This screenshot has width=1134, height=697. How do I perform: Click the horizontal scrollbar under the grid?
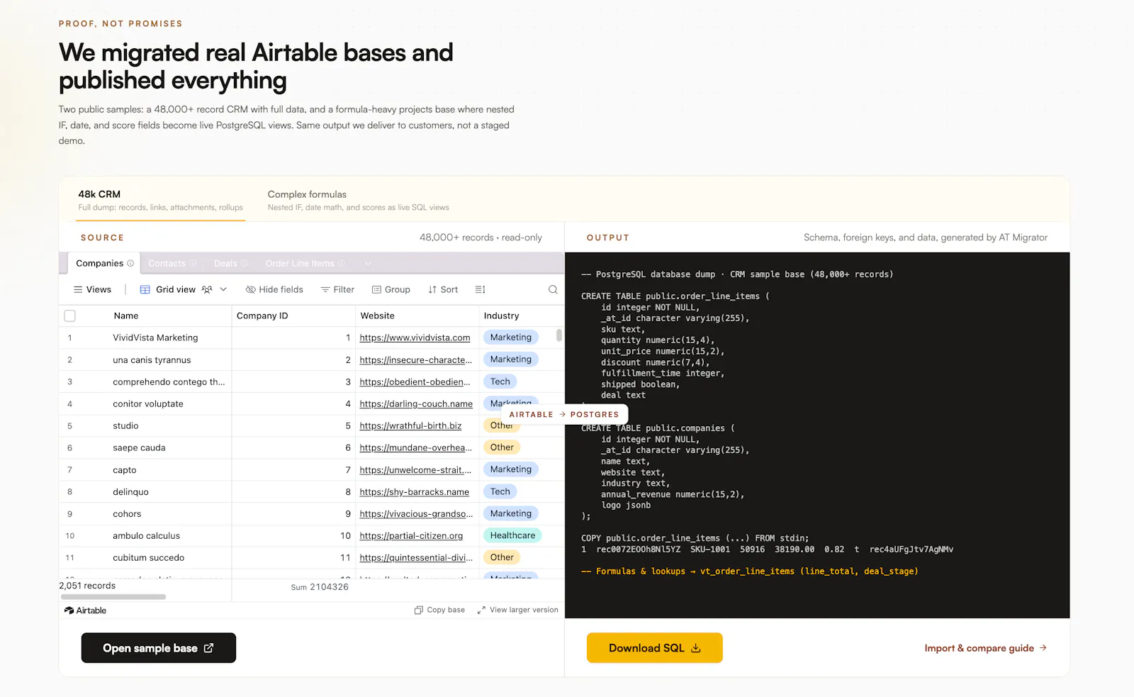(113, 597)
